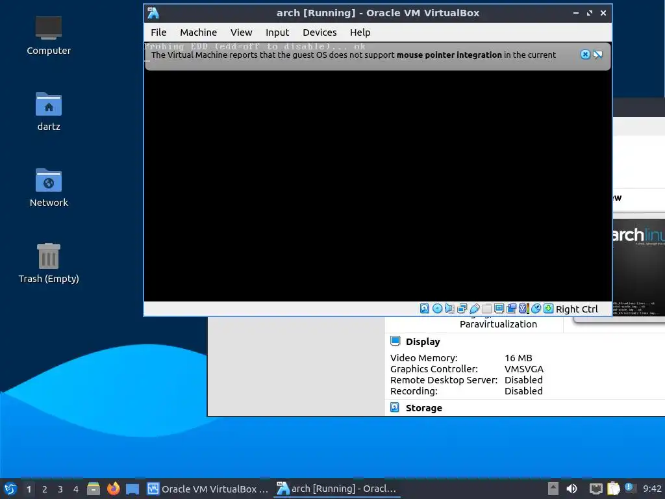This screenshot has height=499, width=665.
Task: Click the taskbar clock showing 9:42
Action: click(x=652, y=489)
